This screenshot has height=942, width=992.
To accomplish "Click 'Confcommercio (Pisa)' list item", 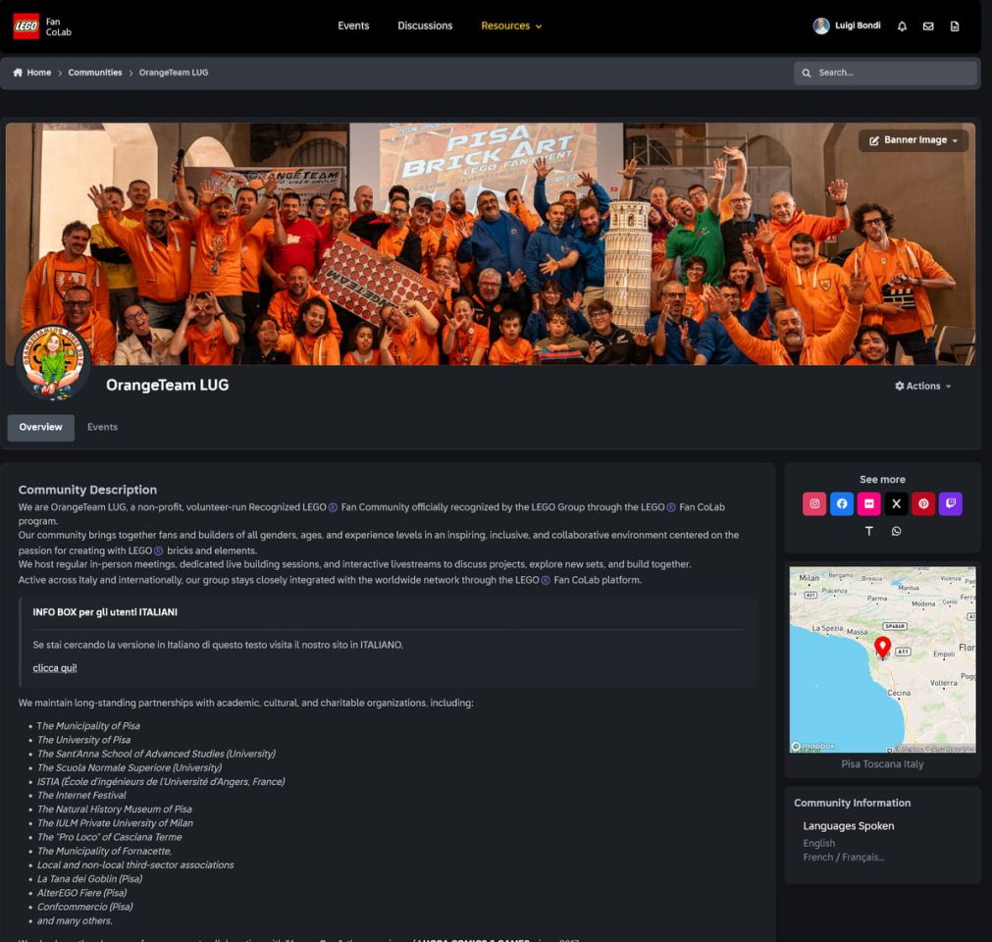I will (84, 907).
